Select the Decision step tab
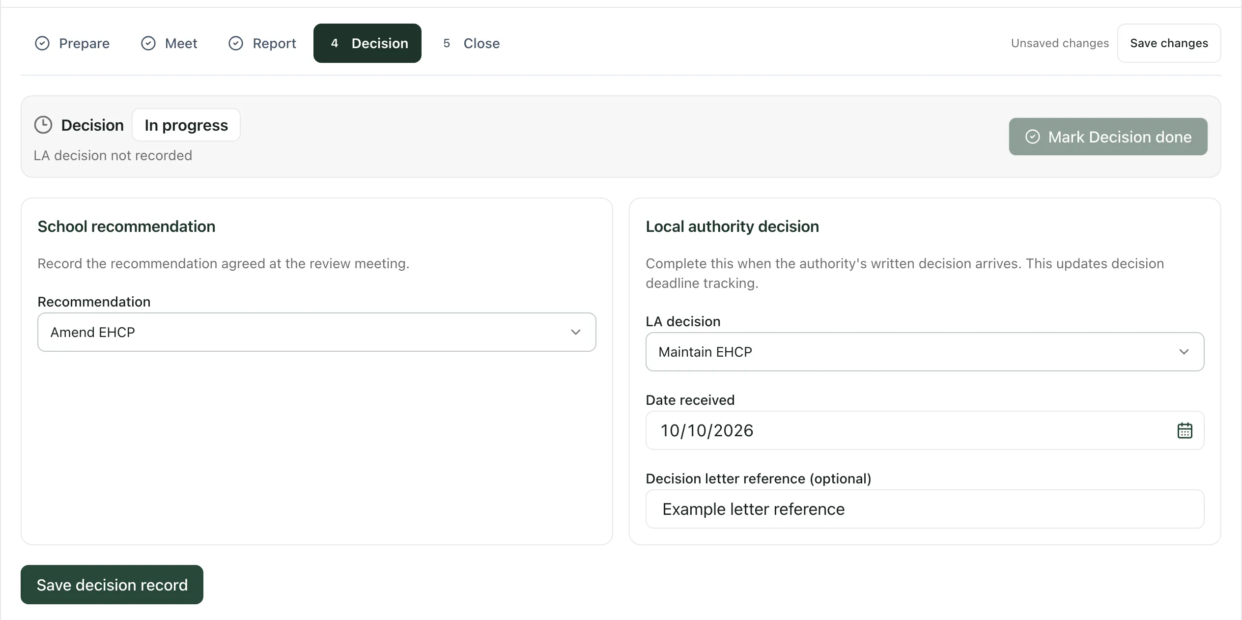The image size is (1242, 620). click(x=367, y=43)
